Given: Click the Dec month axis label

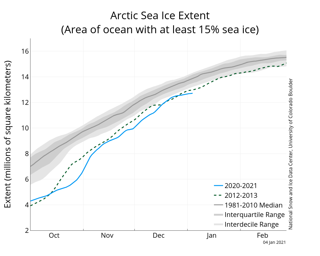Looking at the screenshot, I should click(159, 236).
